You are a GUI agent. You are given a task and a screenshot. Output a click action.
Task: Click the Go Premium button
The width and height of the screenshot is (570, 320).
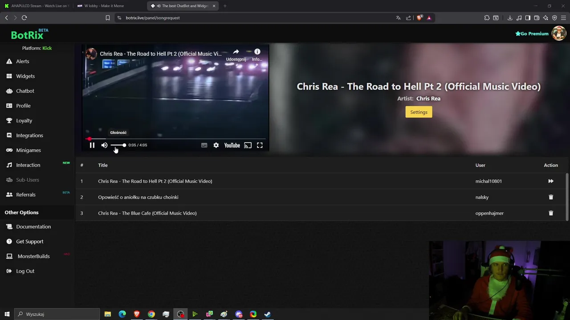click(532, 34)
